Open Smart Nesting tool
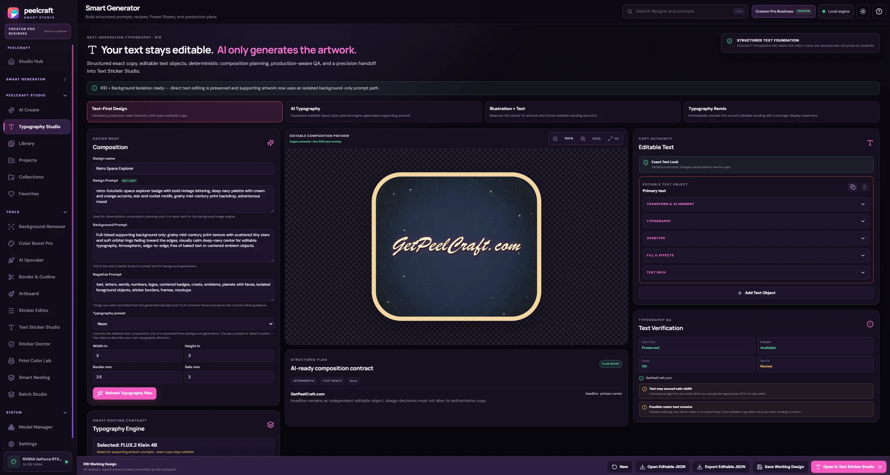This screenshot has width=890, height=475. [37, 377]
